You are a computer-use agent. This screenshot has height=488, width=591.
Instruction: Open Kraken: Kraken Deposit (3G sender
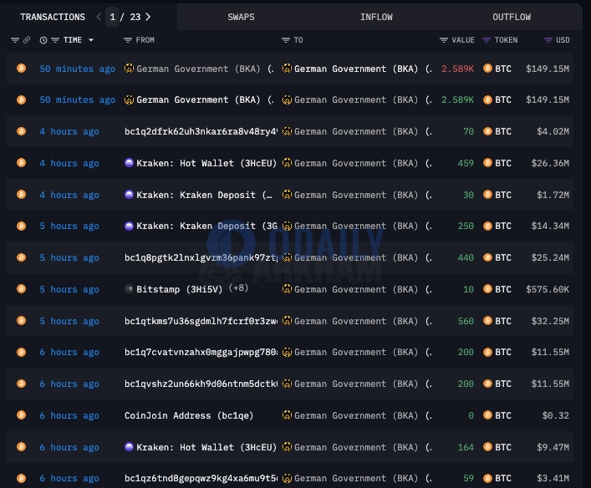click(x=206, y=226)
